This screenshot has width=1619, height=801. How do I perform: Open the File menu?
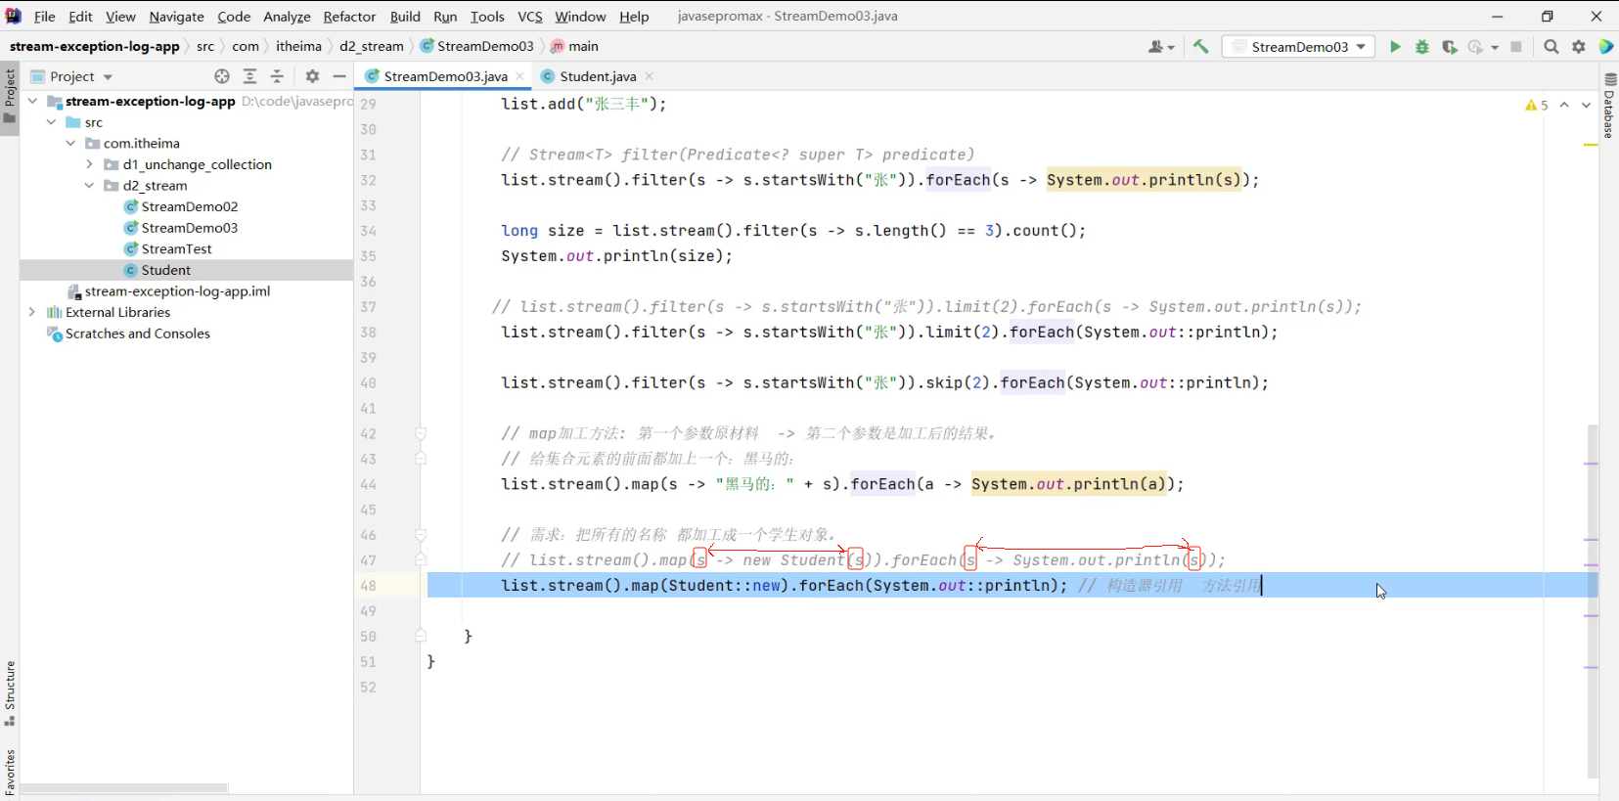(45, 17)
